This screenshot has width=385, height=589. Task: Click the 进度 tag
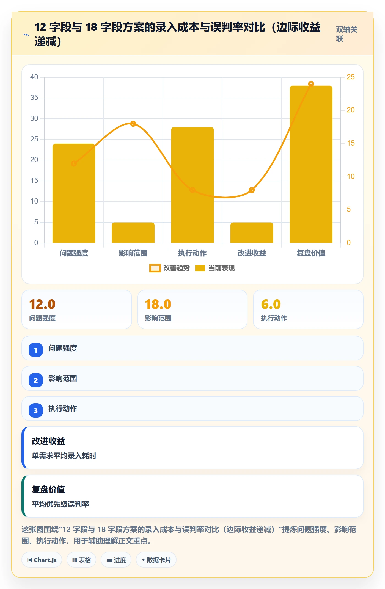[x=116, y=560]
